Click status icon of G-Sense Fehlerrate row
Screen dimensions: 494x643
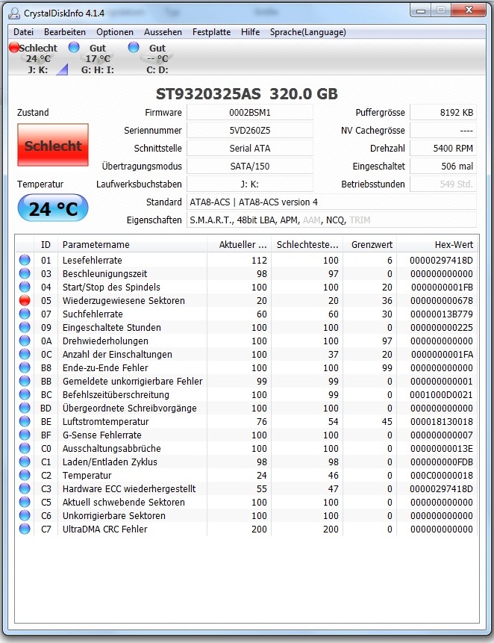[x=25, y=435]
